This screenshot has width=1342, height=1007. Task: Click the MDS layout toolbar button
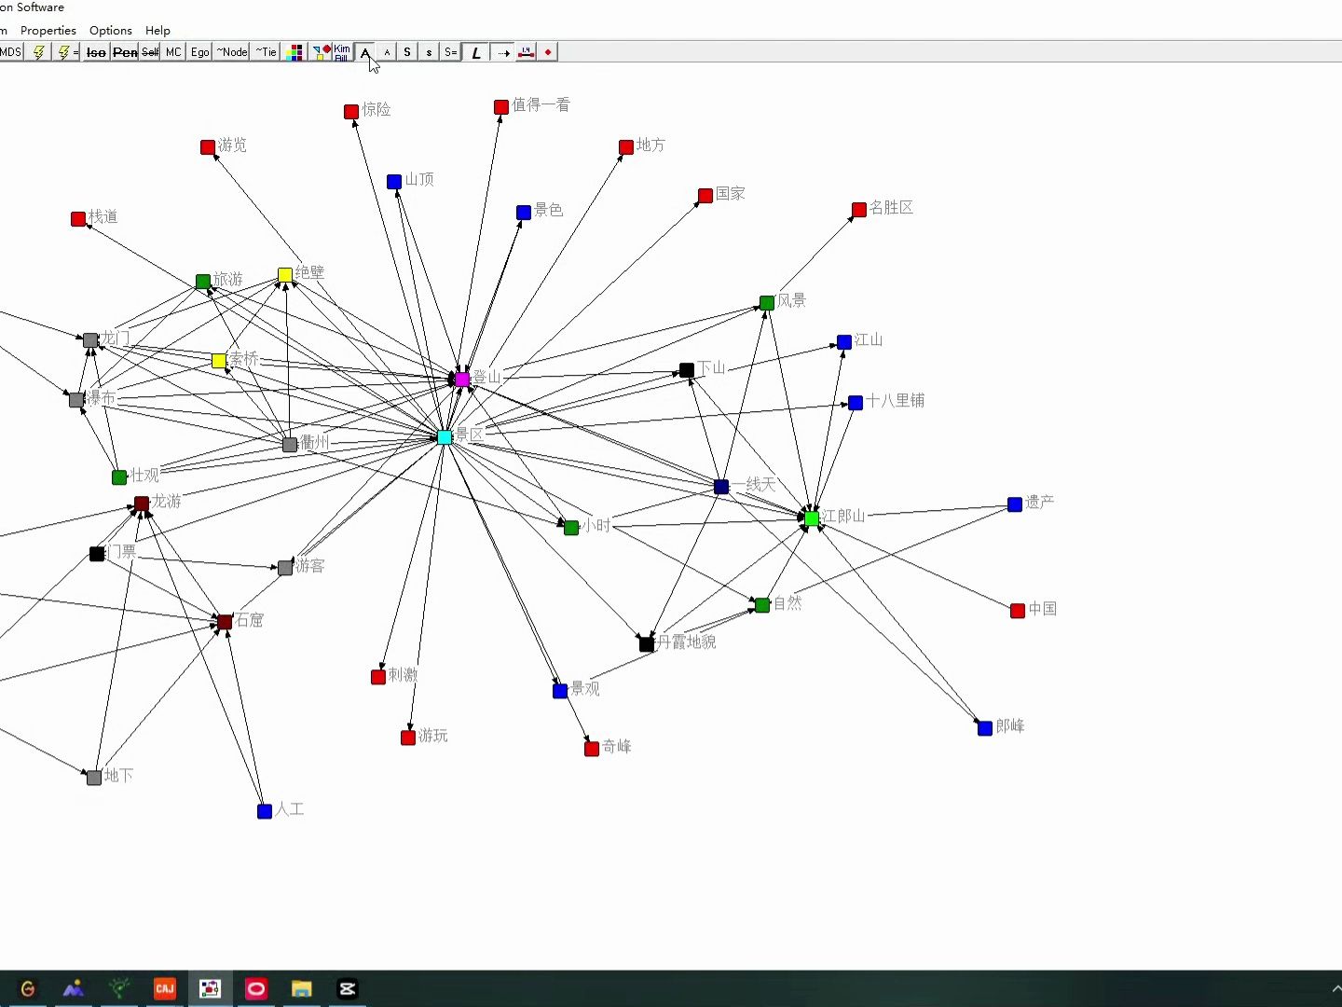[x=11, y=52]
